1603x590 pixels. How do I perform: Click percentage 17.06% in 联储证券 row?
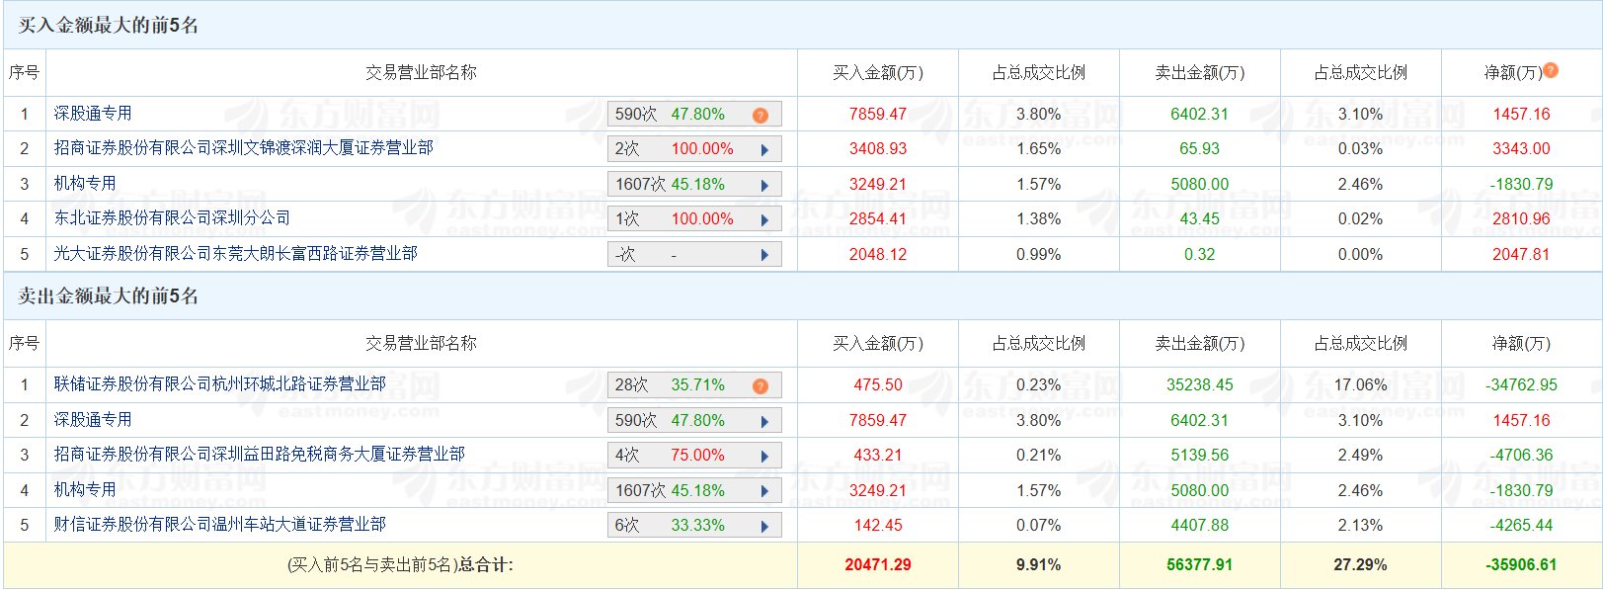pos(1360,385)
